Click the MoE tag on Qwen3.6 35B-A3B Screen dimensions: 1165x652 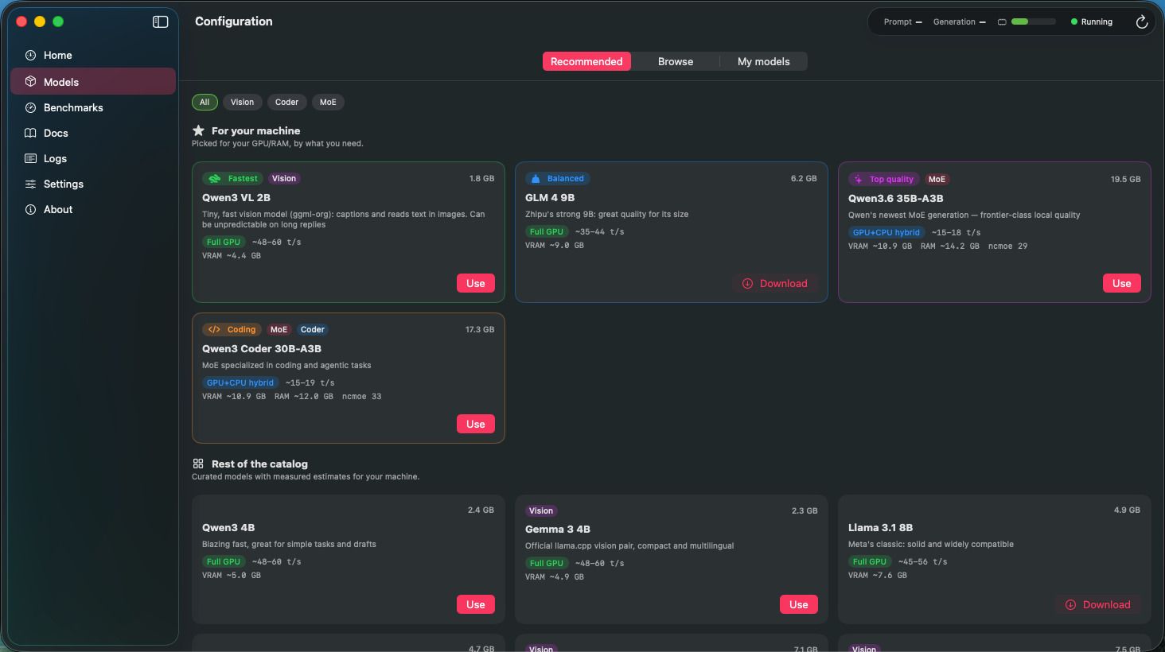(937, 180)
